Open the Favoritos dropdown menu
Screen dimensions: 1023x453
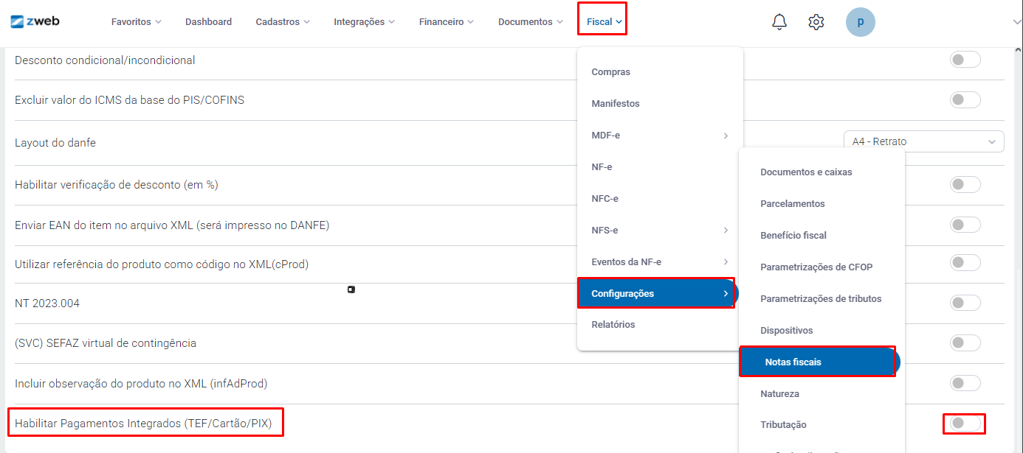click(136, 22)
